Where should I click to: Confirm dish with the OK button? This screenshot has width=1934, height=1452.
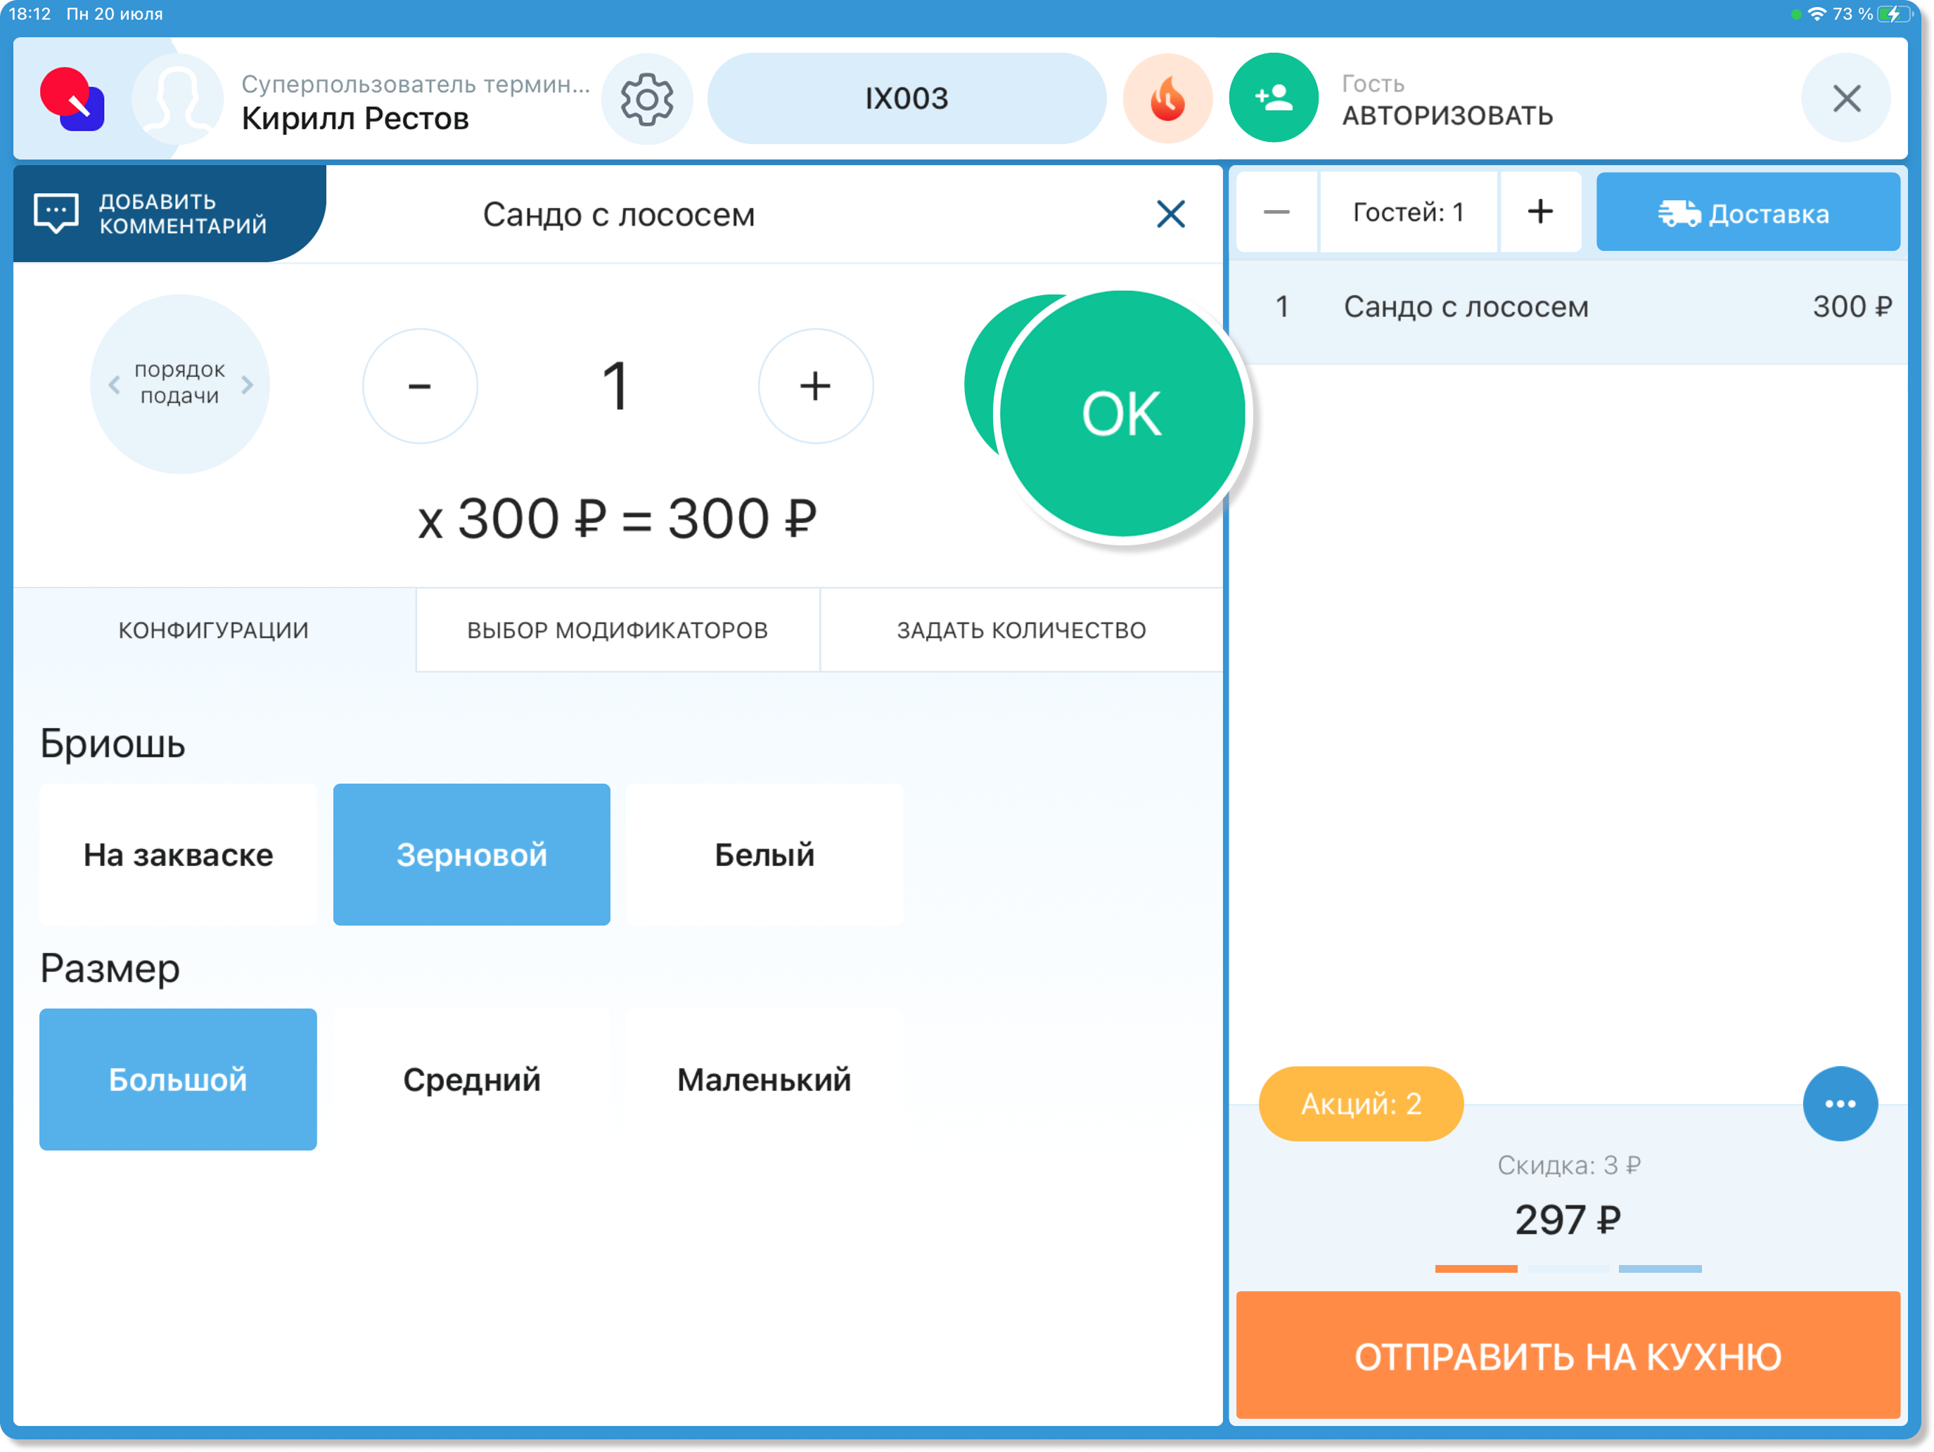click(1122, 413)
